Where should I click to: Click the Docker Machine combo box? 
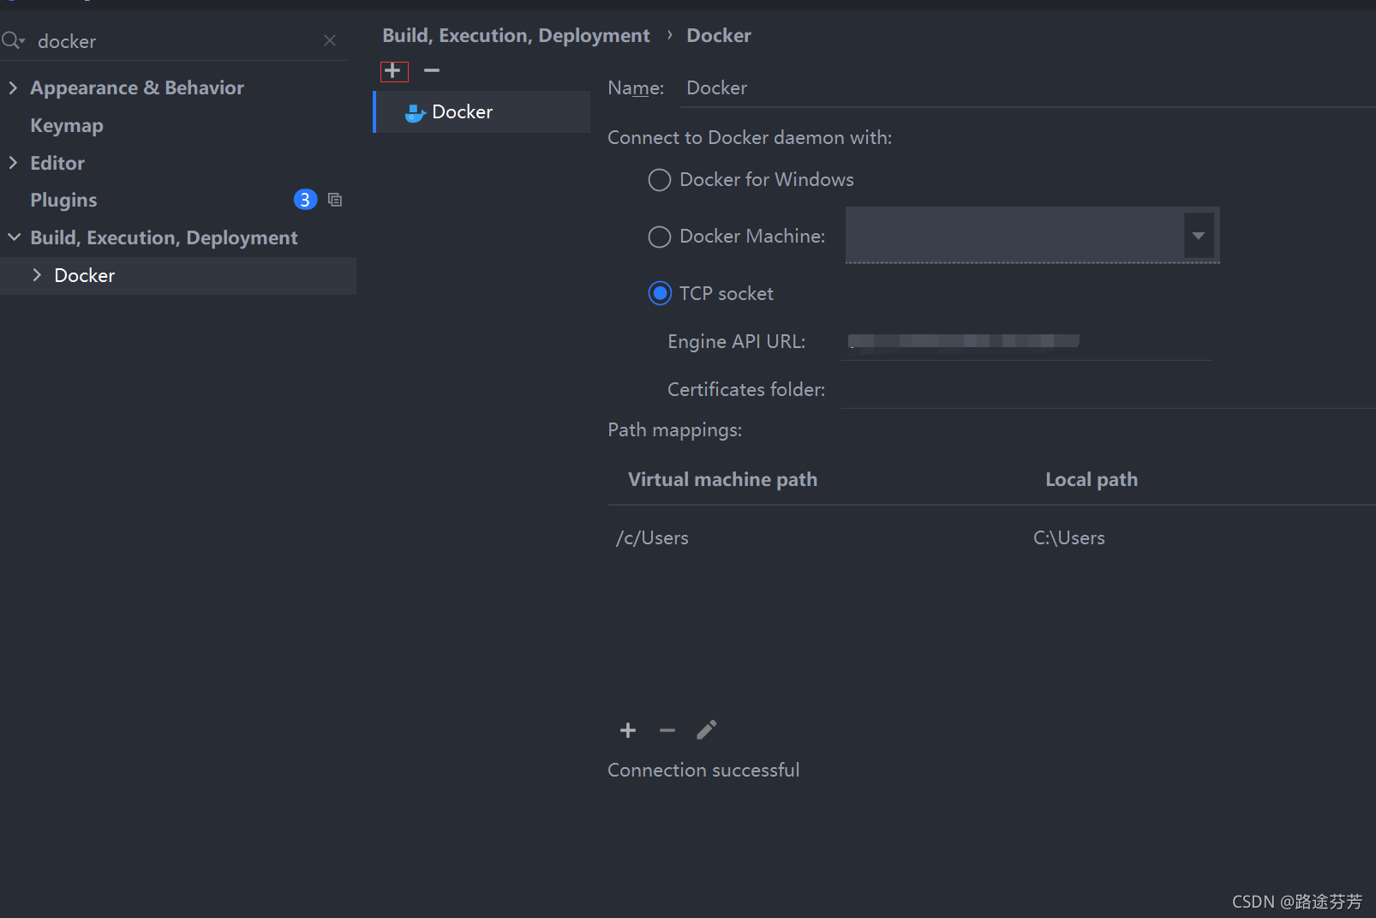pos(1032,235)
